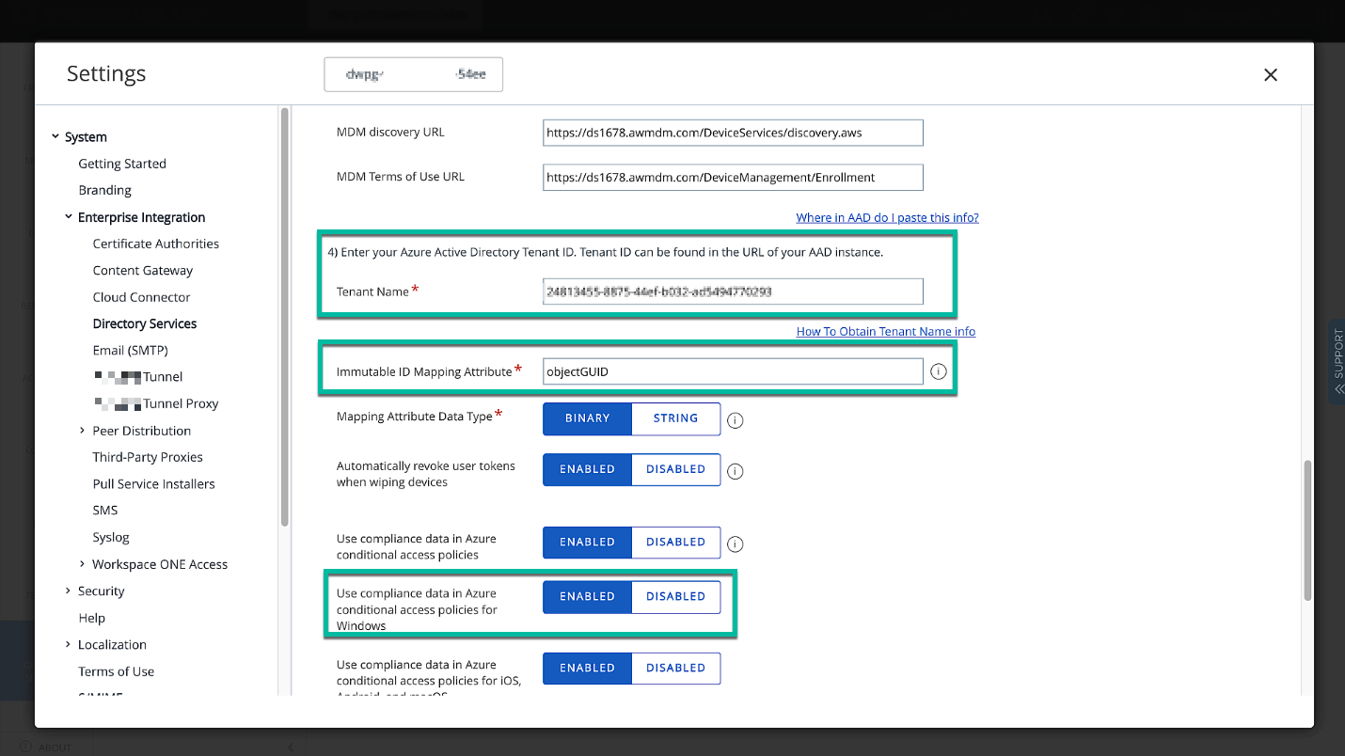Open How To Obtain Tenant Name info link
The width and height of the screenshot is (1345, 756).
[x=885, y=331]
